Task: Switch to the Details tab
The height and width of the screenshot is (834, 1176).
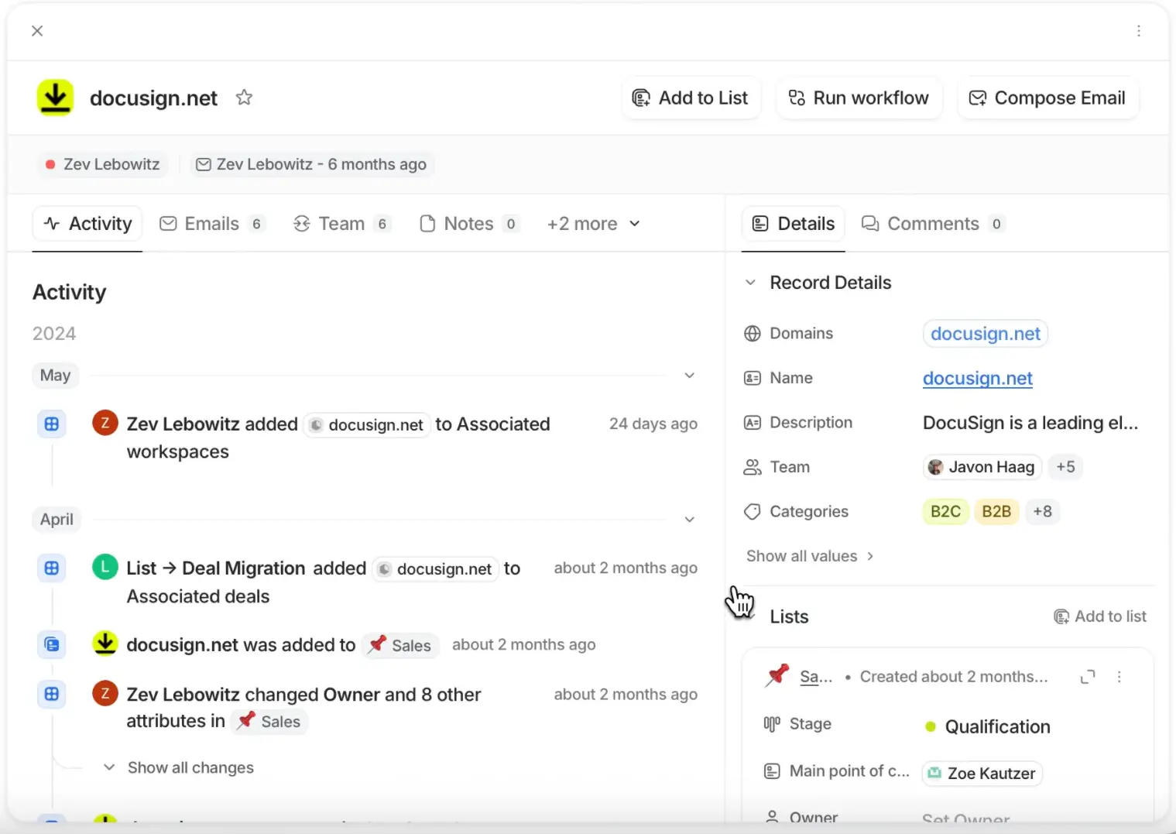Action: 794,224
